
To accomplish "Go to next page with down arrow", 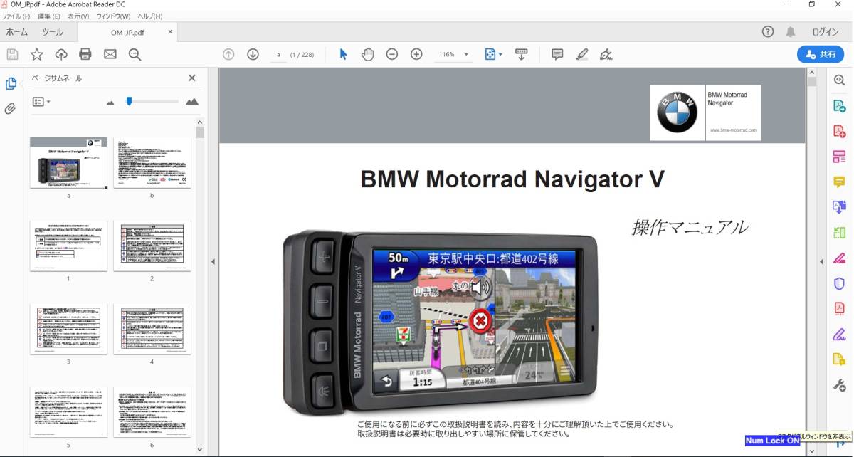I will coord(253,54).
